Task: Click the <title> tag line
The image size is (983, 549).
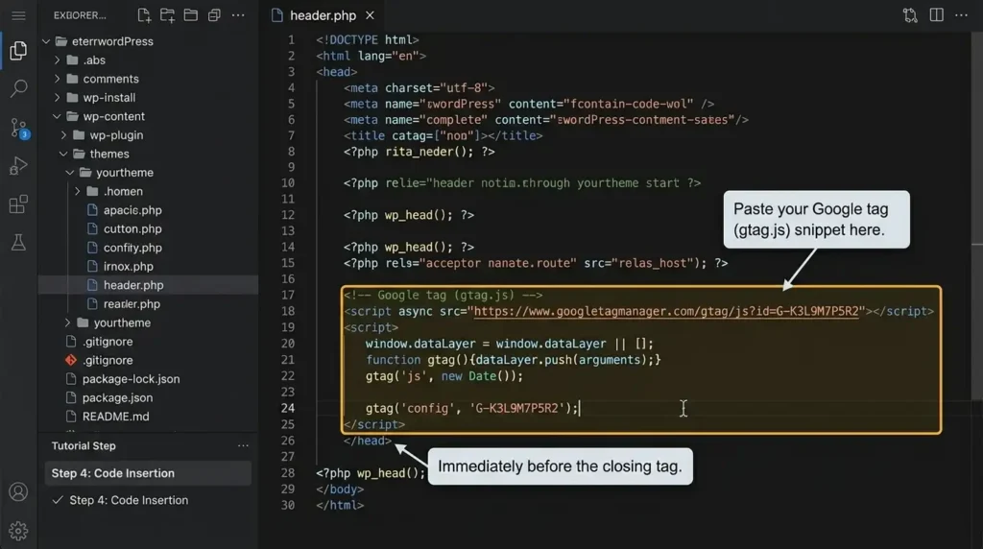Action: click(x=443, y=135)
